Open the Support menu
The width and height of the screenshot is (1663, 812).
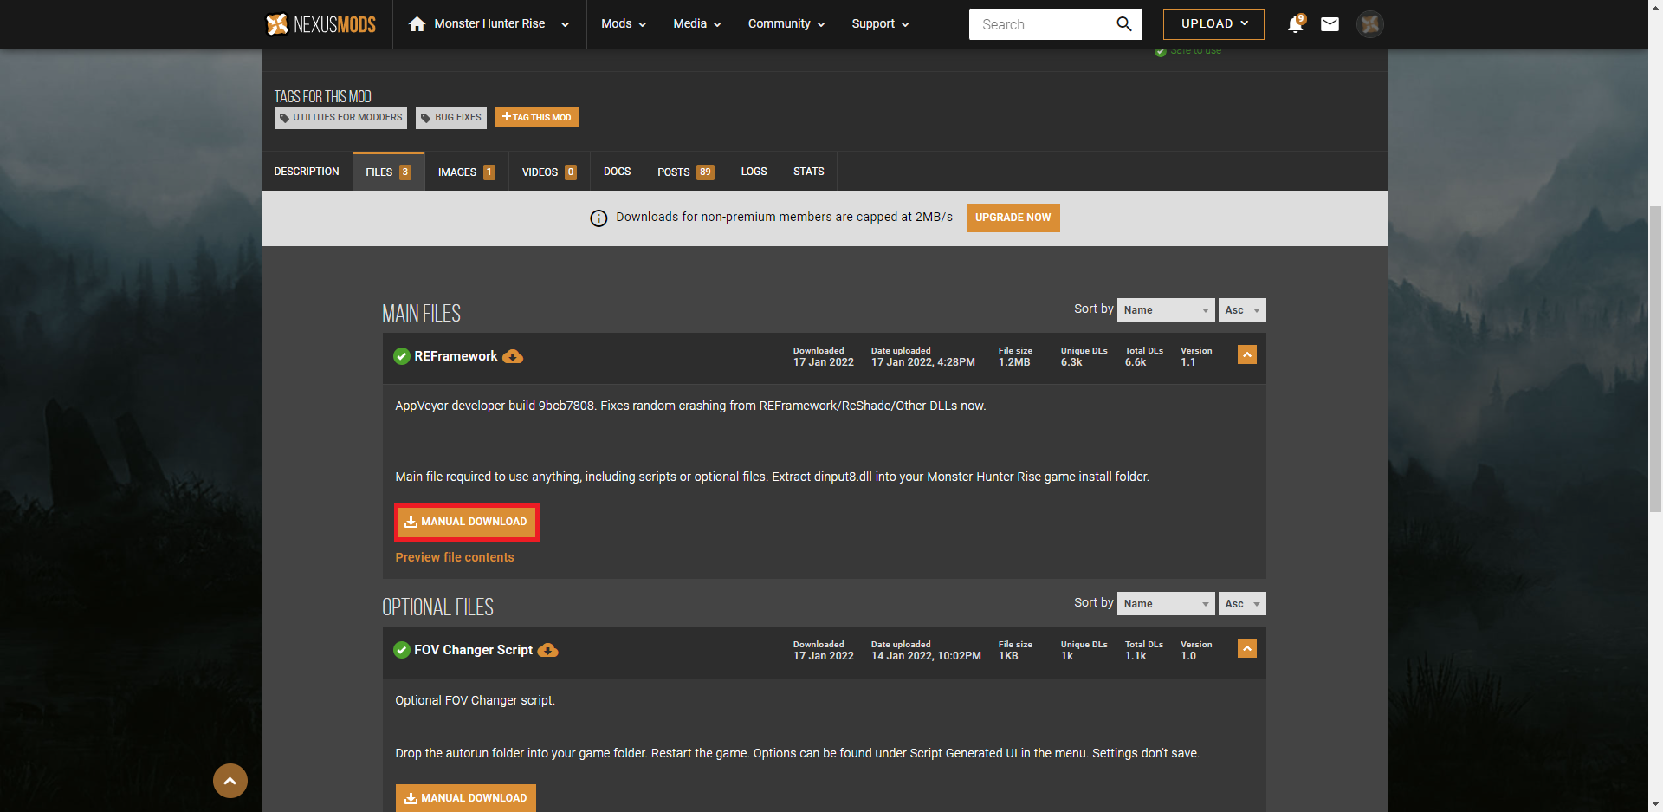coord(880,24)
